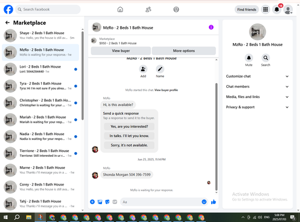Send a thumbs-up like

[214, 202]
